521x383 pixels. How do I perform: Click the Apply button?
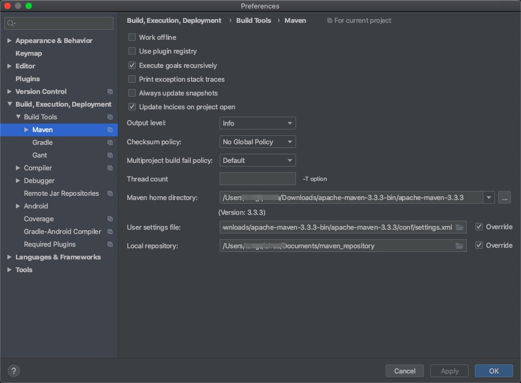point(449,371)
